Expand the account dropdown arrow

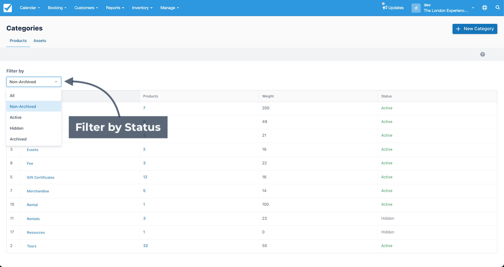click(x=473, y=8)
